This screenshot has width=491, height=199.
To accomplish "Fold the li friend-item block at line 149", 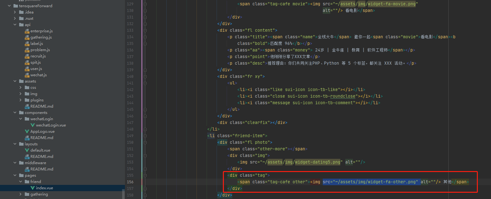I will point(145,136).
